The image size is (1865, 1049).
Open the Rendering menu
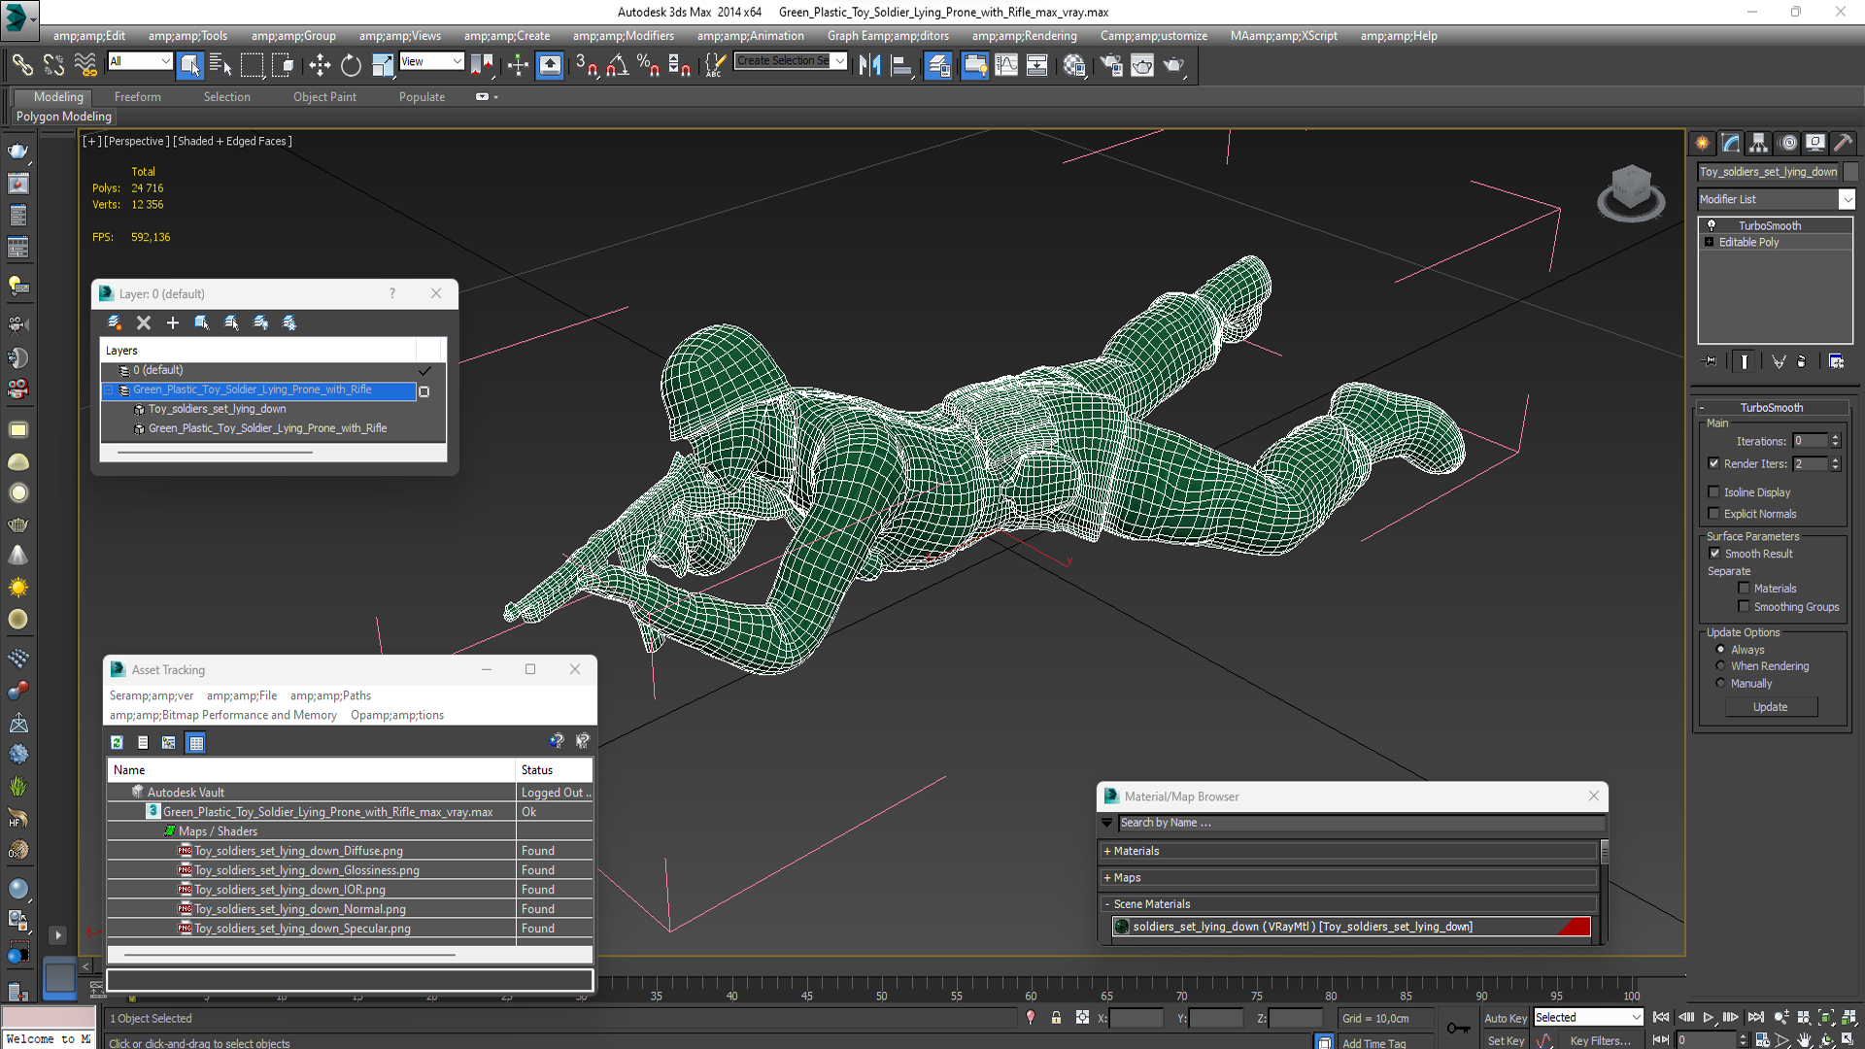1025,36
